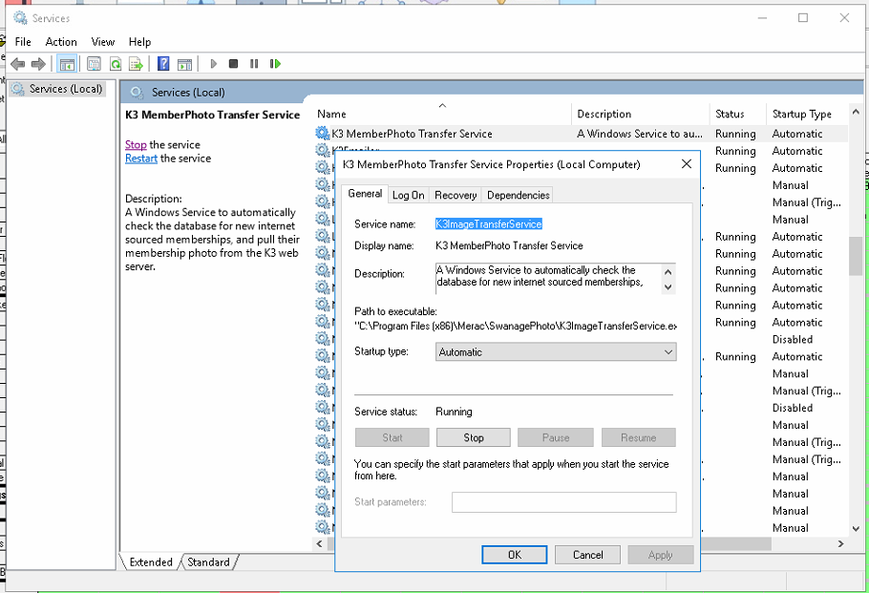
Task: Toggle the Show/Hide Console Tree icon
Action: coord(67,64)
